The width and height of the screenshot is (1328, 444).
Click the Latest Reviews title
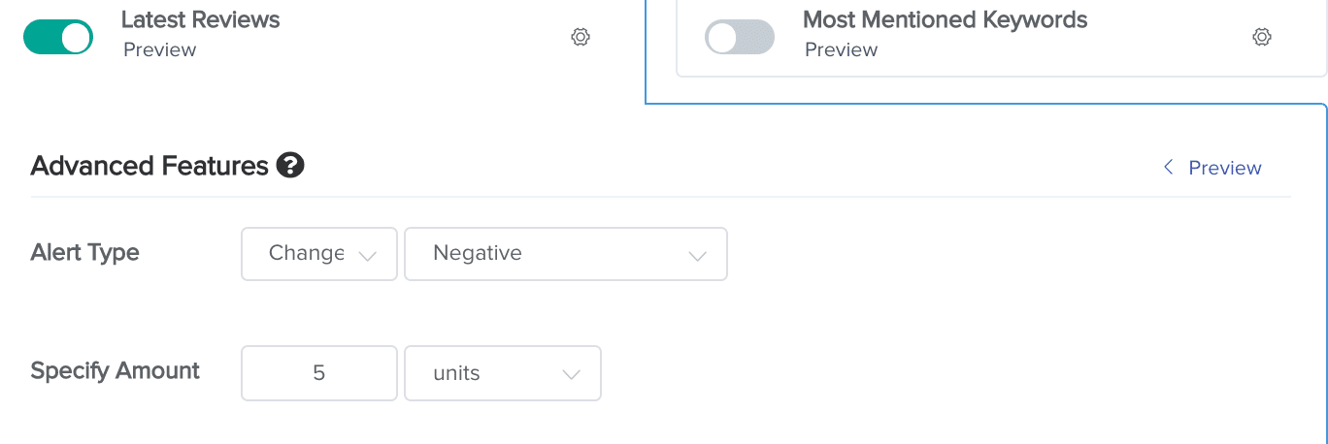[201, 19]
